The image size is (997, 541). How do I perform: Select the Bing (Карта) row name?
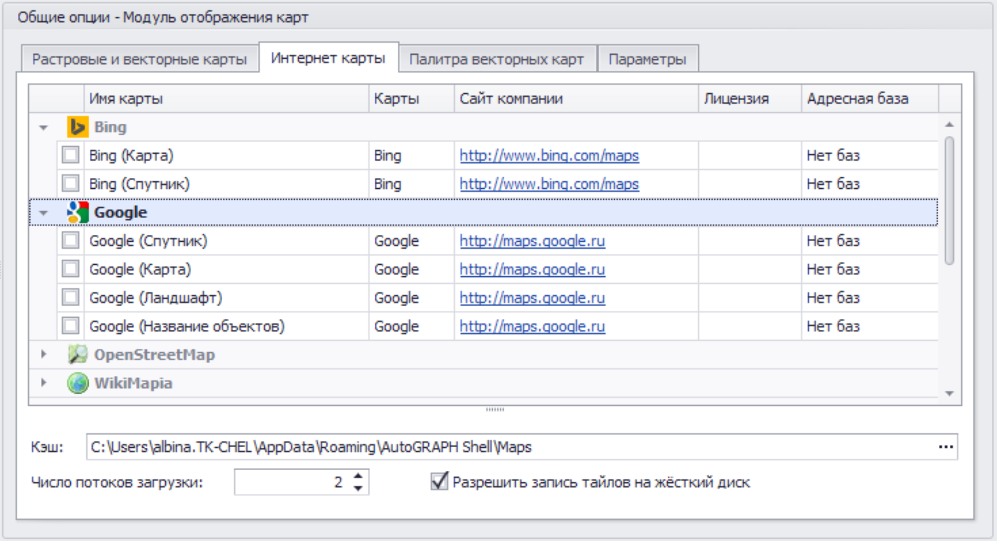131,155
